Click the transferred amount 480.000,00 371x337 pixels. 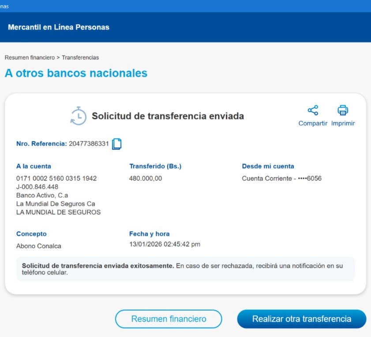(x=146, y=178)
